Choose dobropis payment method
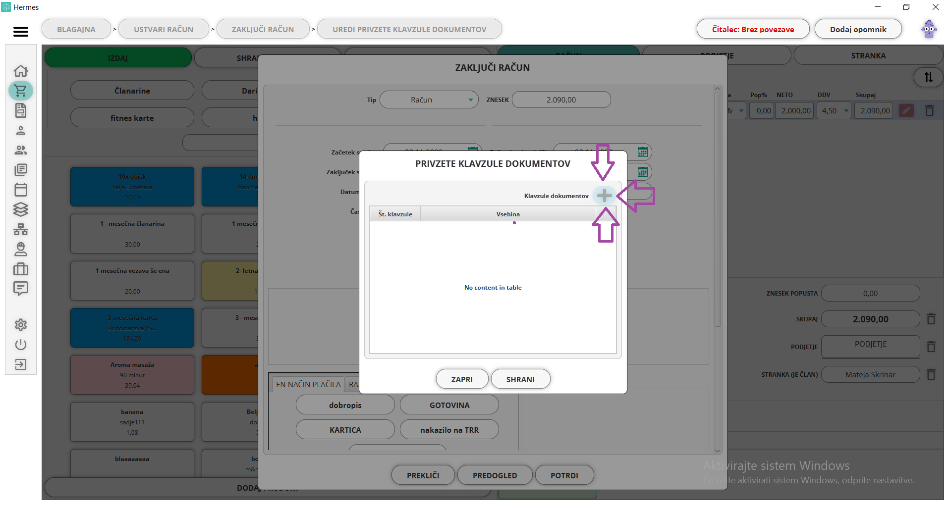This screenshot has width=949, height=508. pyautogui.click(x=345, y=405)
